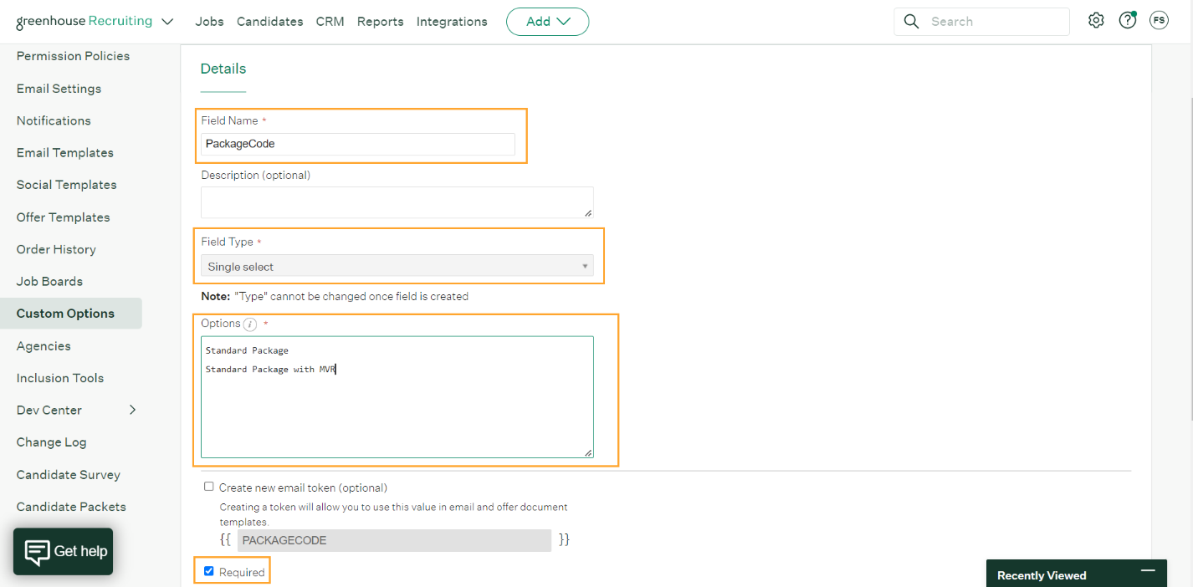The width and height of the screenshot is (1193, 587).
Task: Open Social Templates
Action: coord(66,185)
